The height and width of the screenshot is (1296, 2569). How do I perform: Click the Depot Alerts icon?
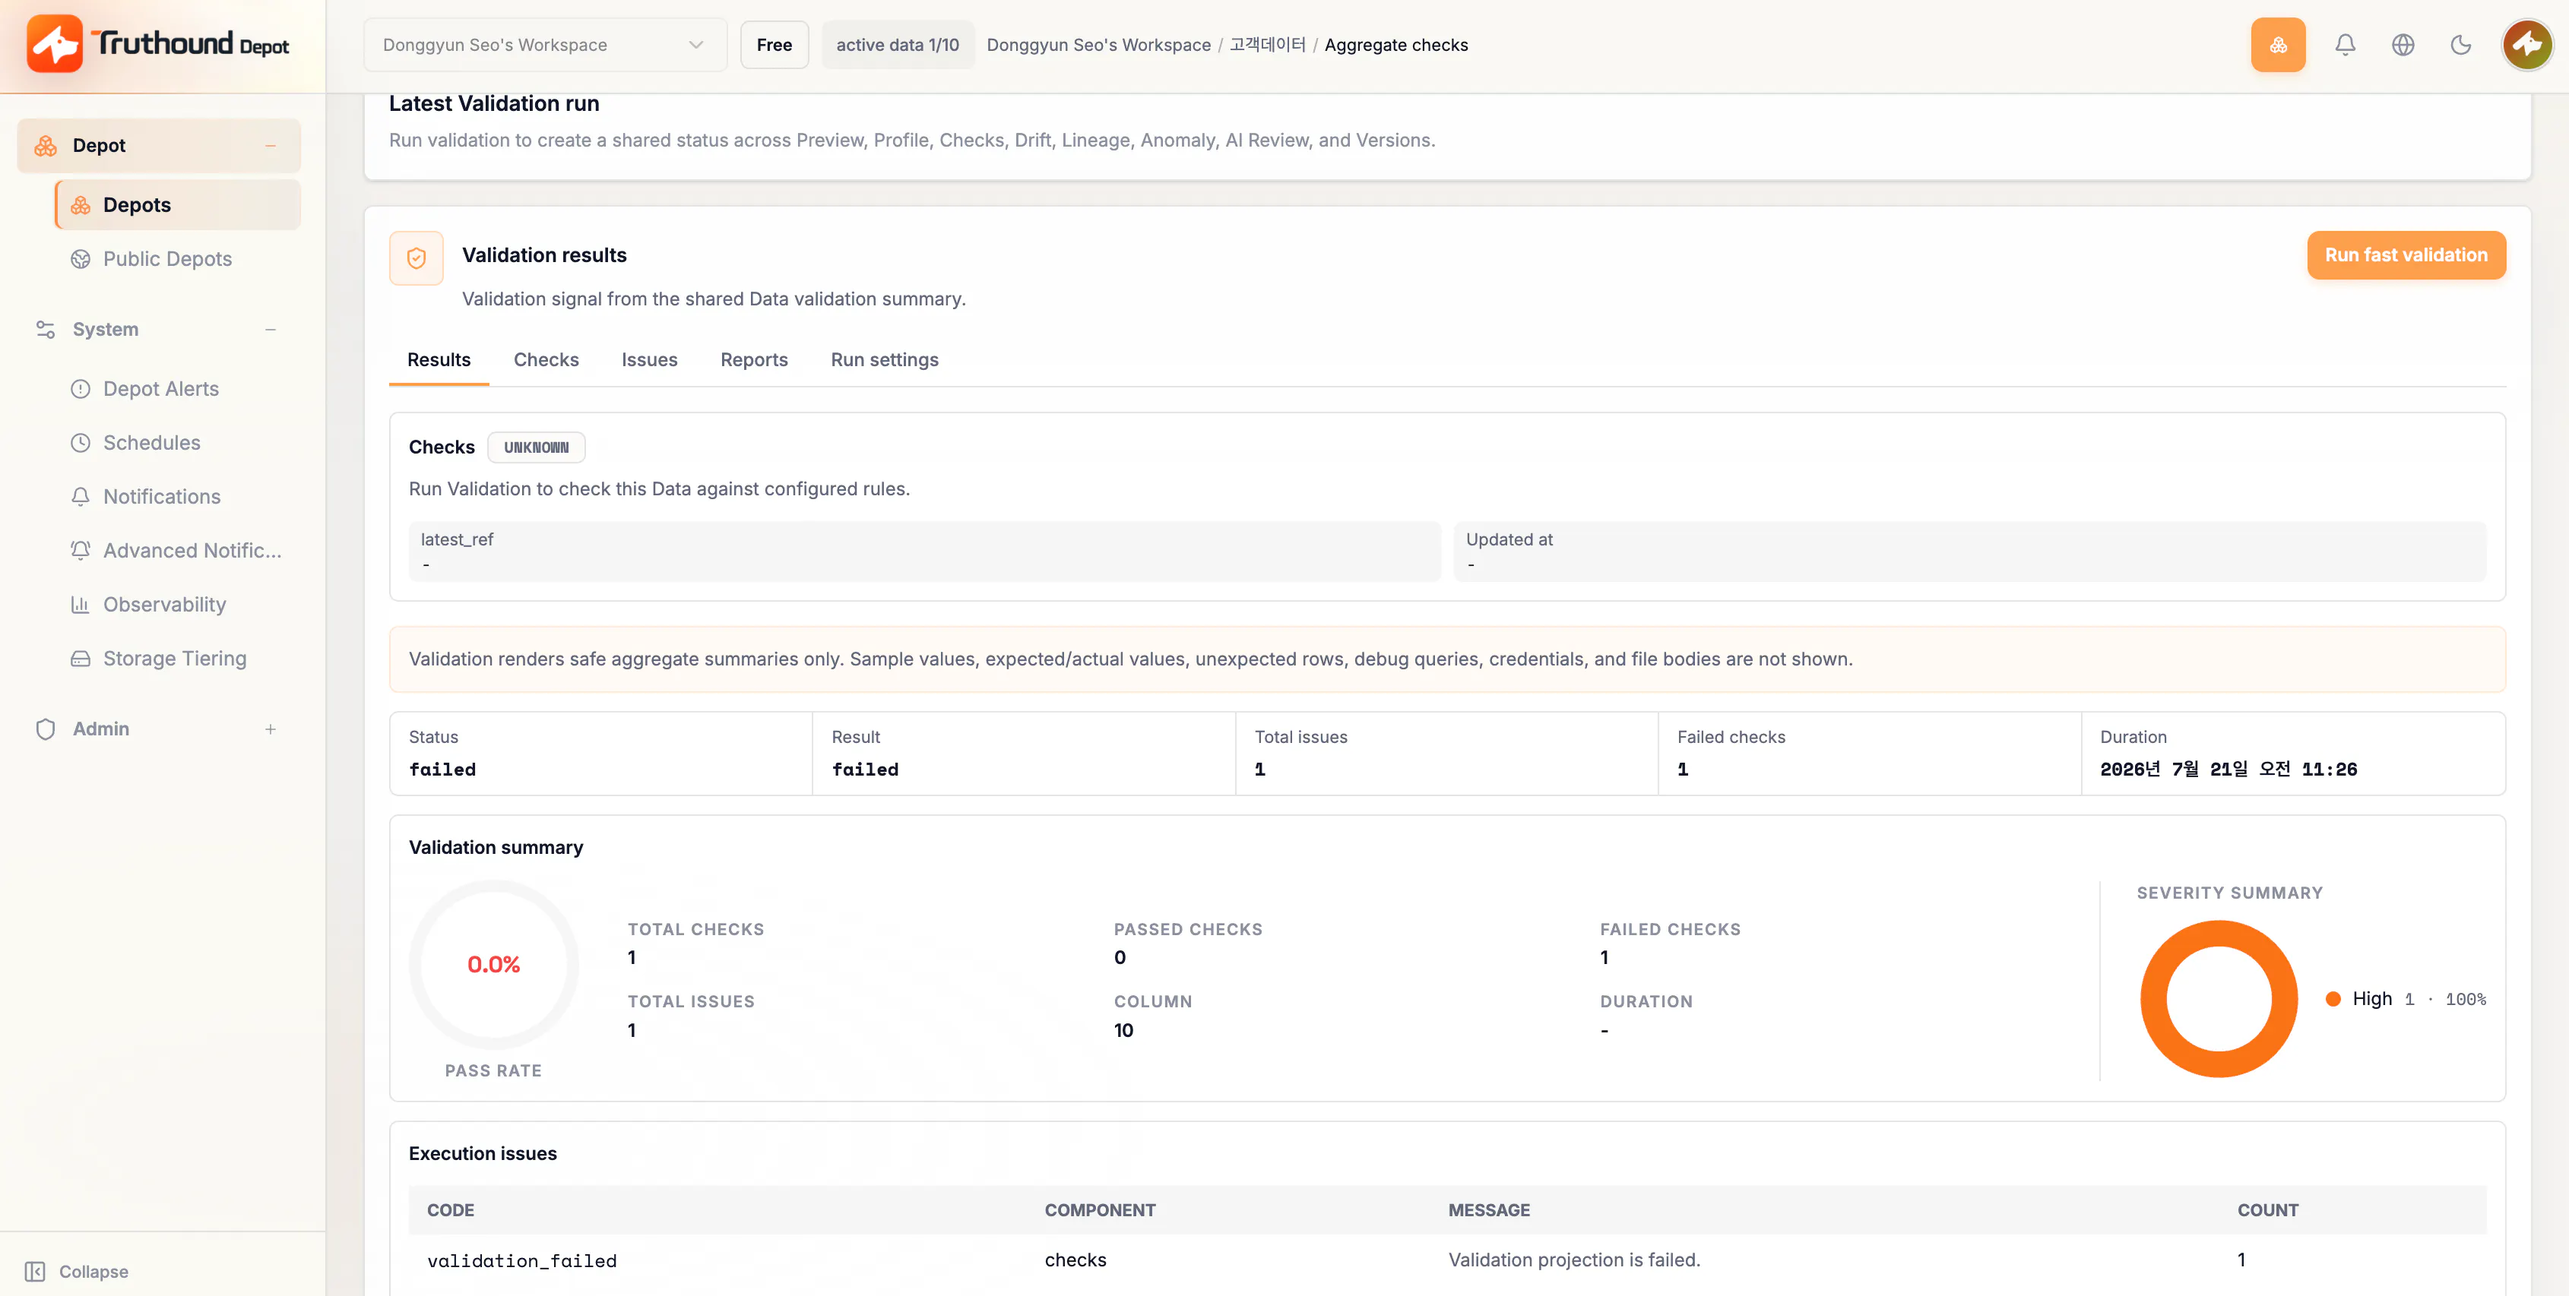[81, 389]
